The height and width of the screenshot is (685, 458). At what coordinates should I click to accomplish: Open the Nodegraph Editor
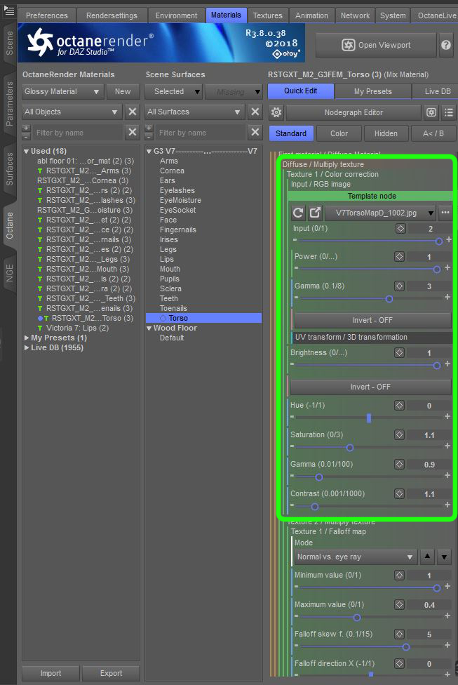tap(353, 112)
